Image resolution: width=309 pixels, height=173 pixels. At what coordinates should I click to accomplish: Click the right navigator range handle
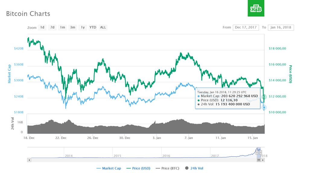(261, 152)
